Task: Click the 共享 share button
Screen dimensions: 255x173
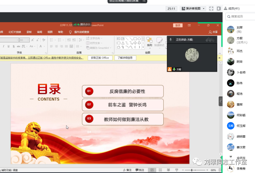Action: 213,32
